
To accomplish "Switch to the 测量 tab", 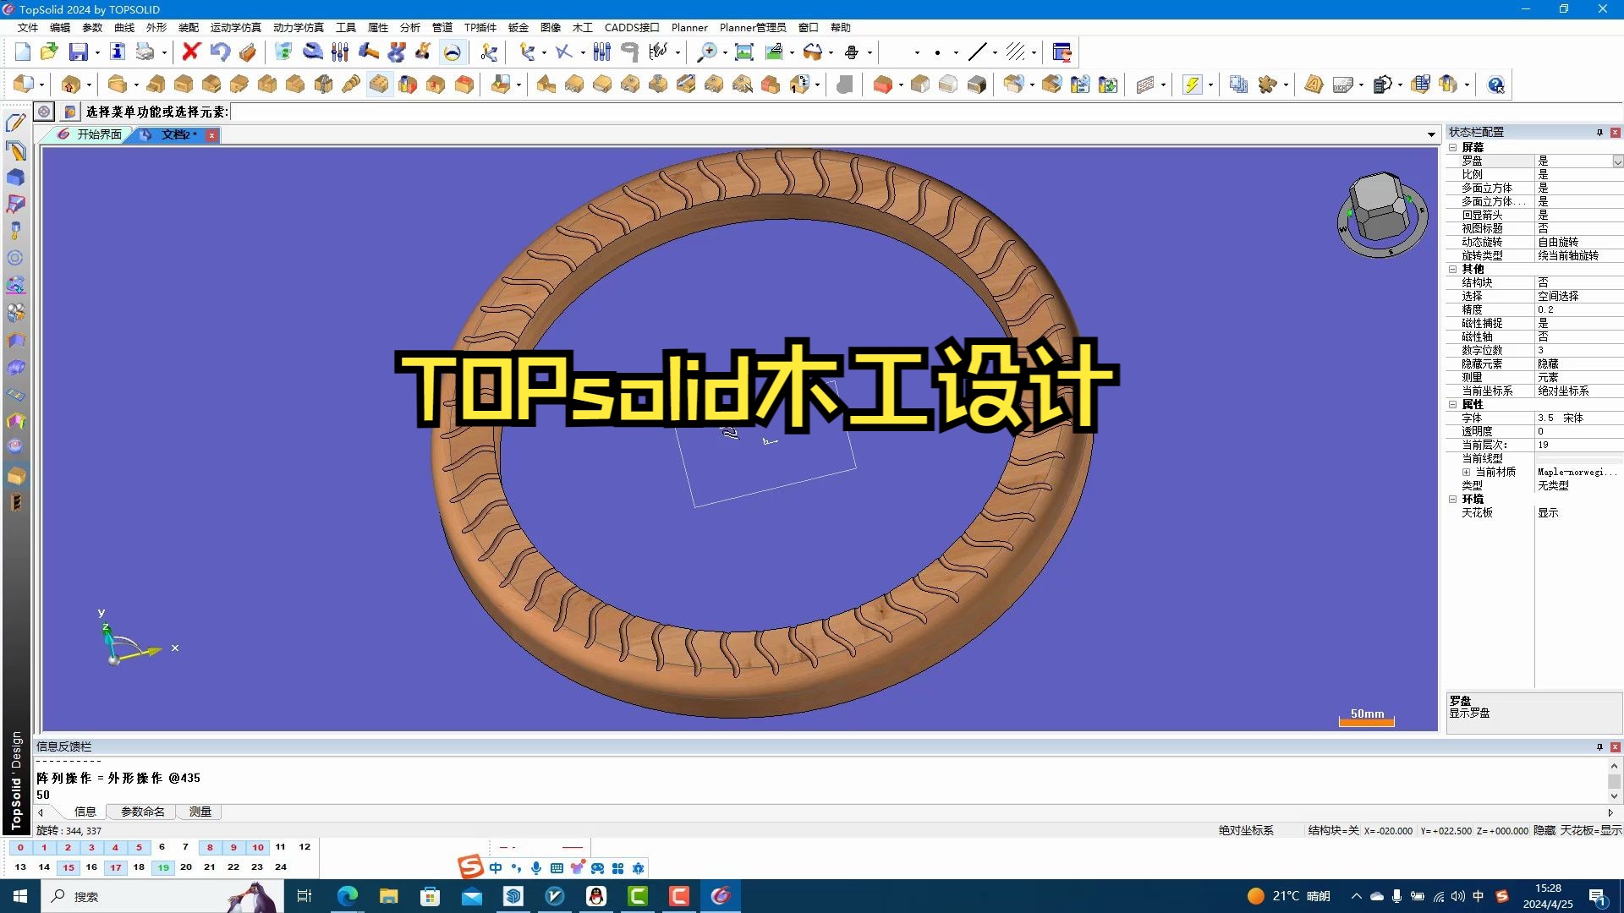I will tap(200, 812).
